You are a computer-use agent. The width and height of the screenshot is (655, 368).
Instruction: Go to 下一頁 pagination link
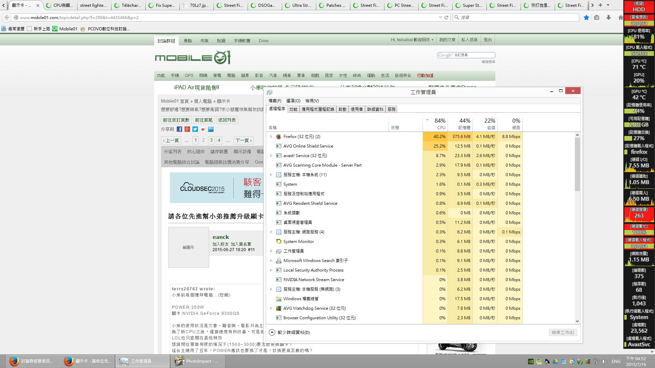(244, 140)
